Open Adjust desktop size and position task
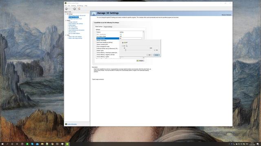Screen dimensions: 261x146 [76, 30]
